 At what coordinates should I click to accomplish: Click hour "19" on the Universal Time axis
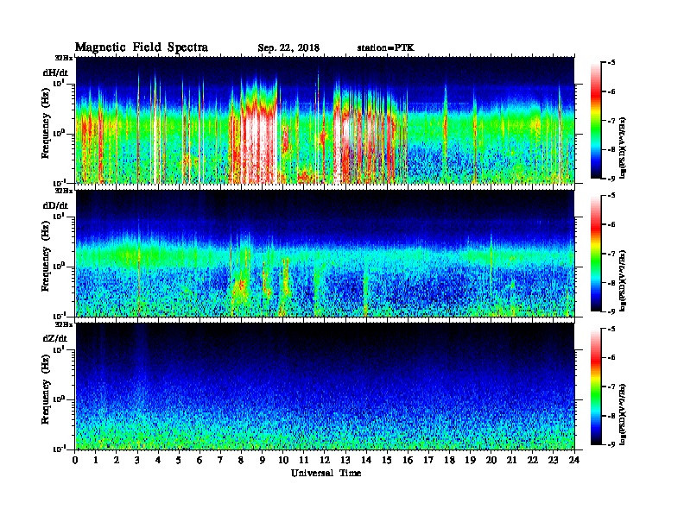(x=470, y=461)
